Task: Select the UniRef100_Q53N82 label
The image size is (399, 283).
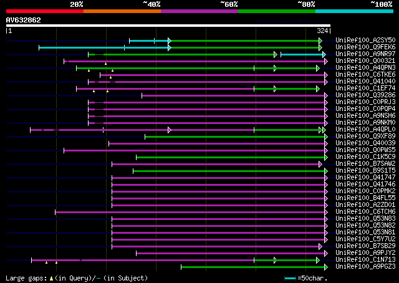Action: point(365,226)
